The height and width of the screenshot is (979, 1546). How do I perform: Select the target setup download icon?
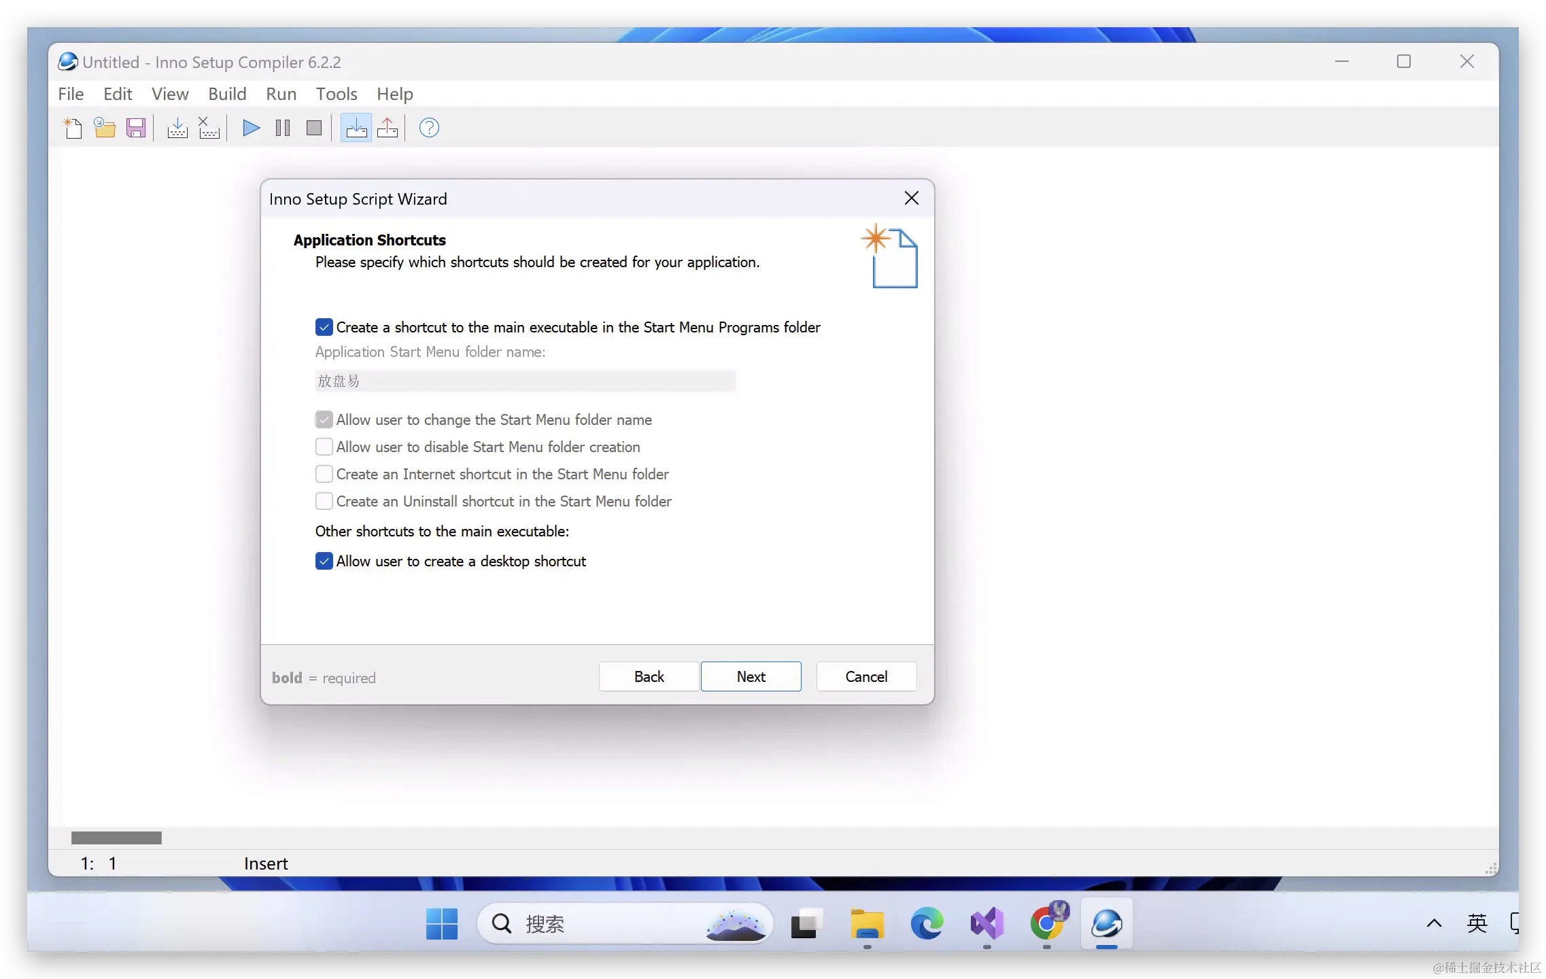tap(356, 128)
